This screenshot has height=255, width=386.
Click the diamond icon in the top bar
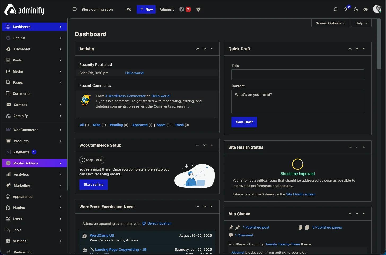coord(198,9)
